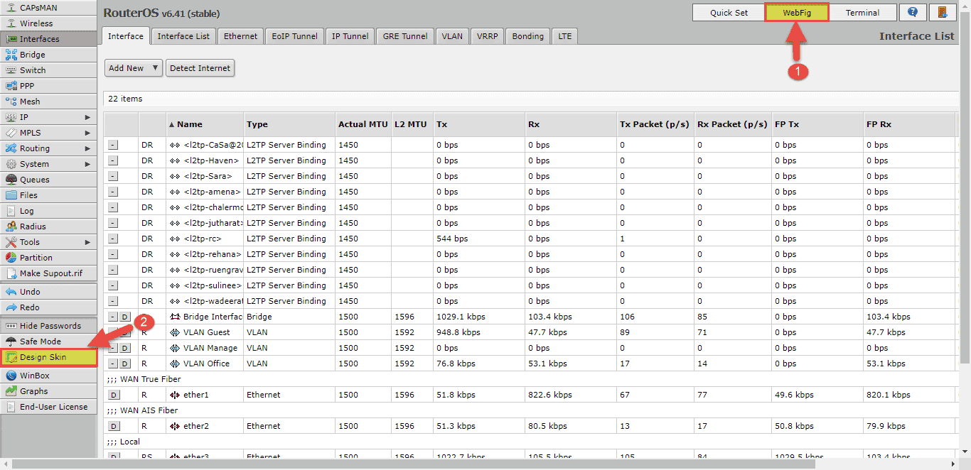Click the vertical scrollbar on the right

[x=966, y=142]
